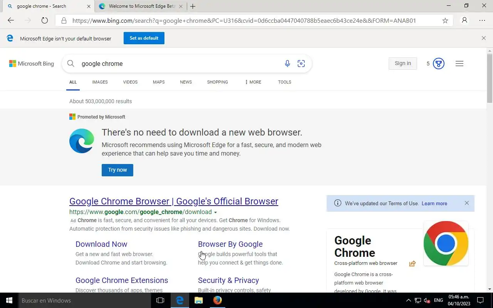Click the browser back arrow
493x308 pixels.
(11, 20)
